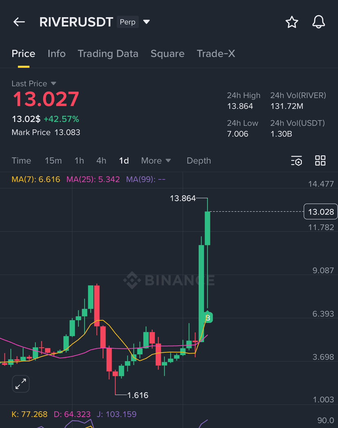Tap the MA(7): 6.616 indicator label
Image resolution: width=338 pixels, height=428 pixels.
tap(36, 179)
